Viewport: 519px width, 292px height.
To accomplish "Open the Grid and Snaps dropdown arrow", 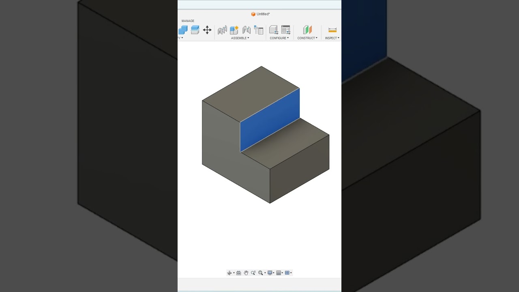I will 282,273.
